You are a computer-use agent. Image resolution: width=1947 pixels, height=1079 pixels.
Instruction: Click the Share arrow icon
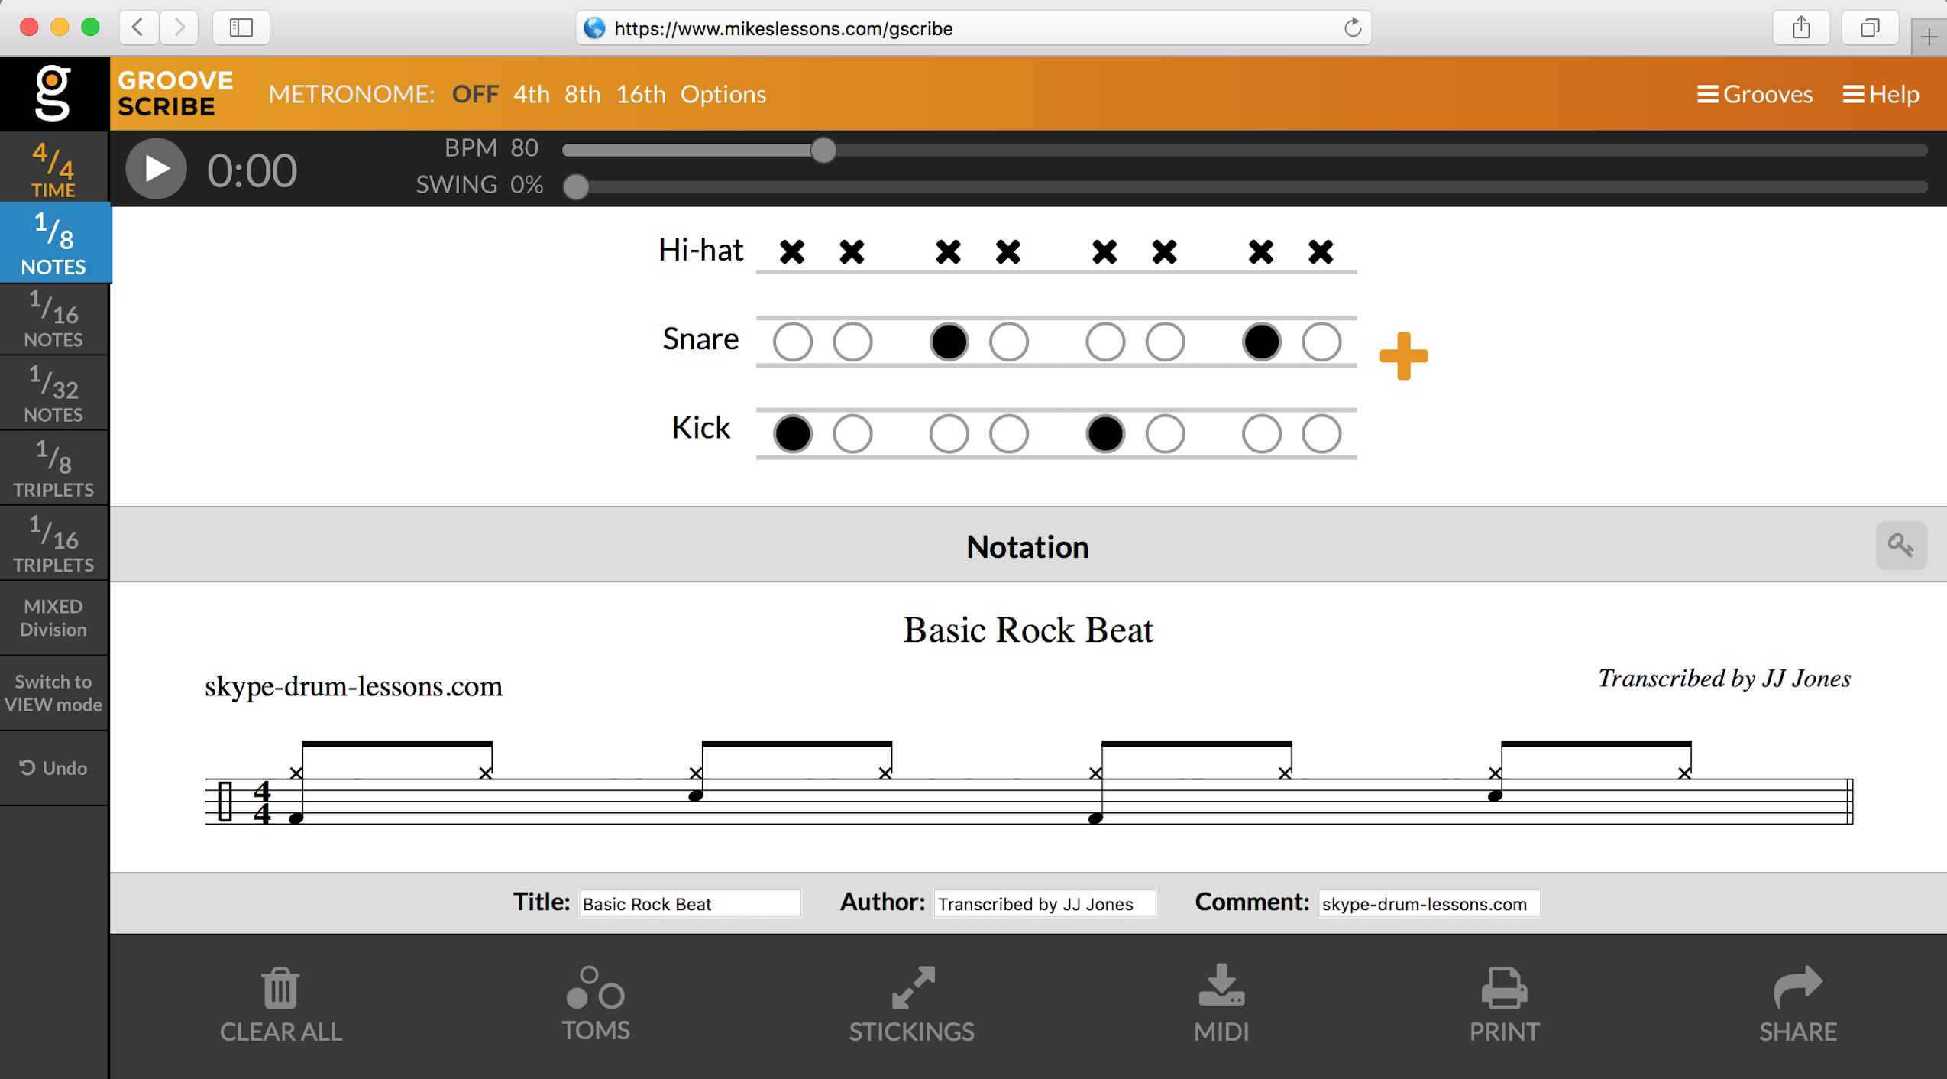point(1798,987)
